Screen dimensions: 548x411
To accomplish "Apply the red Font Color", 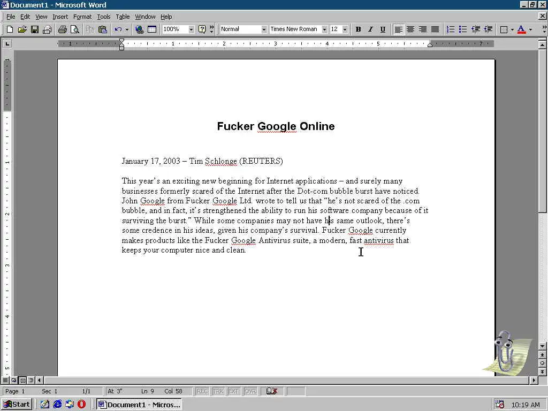I will [x=521, y=29].
